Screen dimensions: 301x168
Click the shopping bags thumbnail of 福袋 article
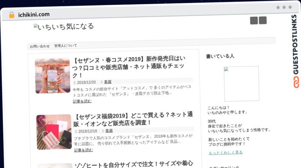(54, 132)
